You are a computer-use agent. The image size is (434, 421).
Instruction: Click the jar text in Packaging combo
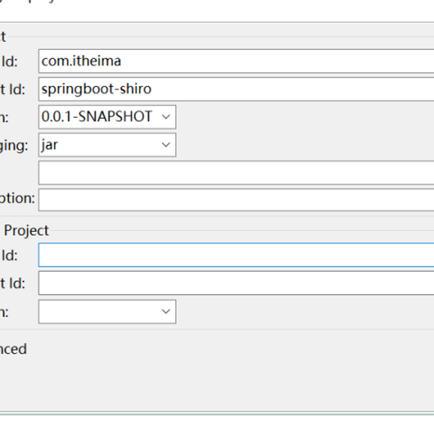coord(49,145)
